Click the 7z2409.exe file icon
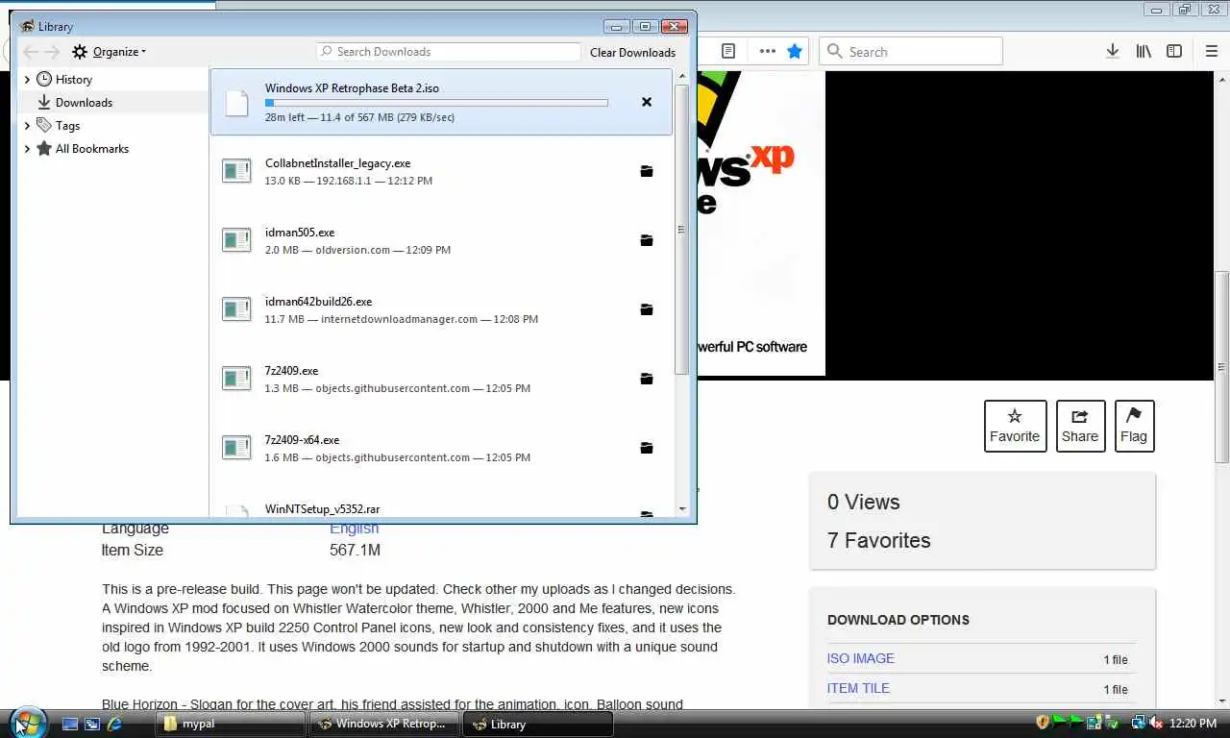 236,379
